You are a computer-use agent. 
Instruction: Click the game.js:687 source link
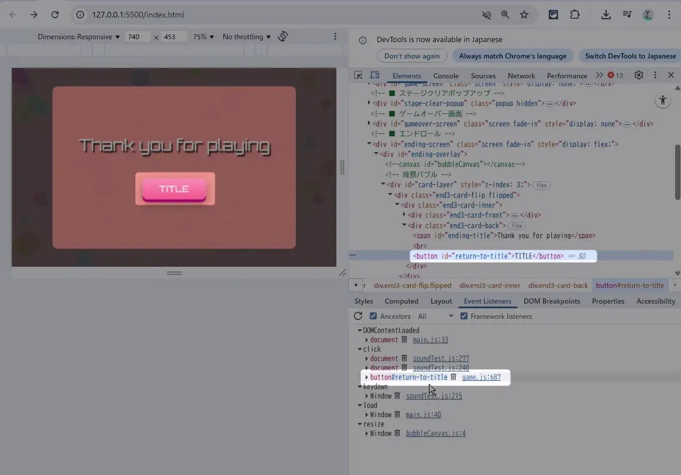coord(481,377)
